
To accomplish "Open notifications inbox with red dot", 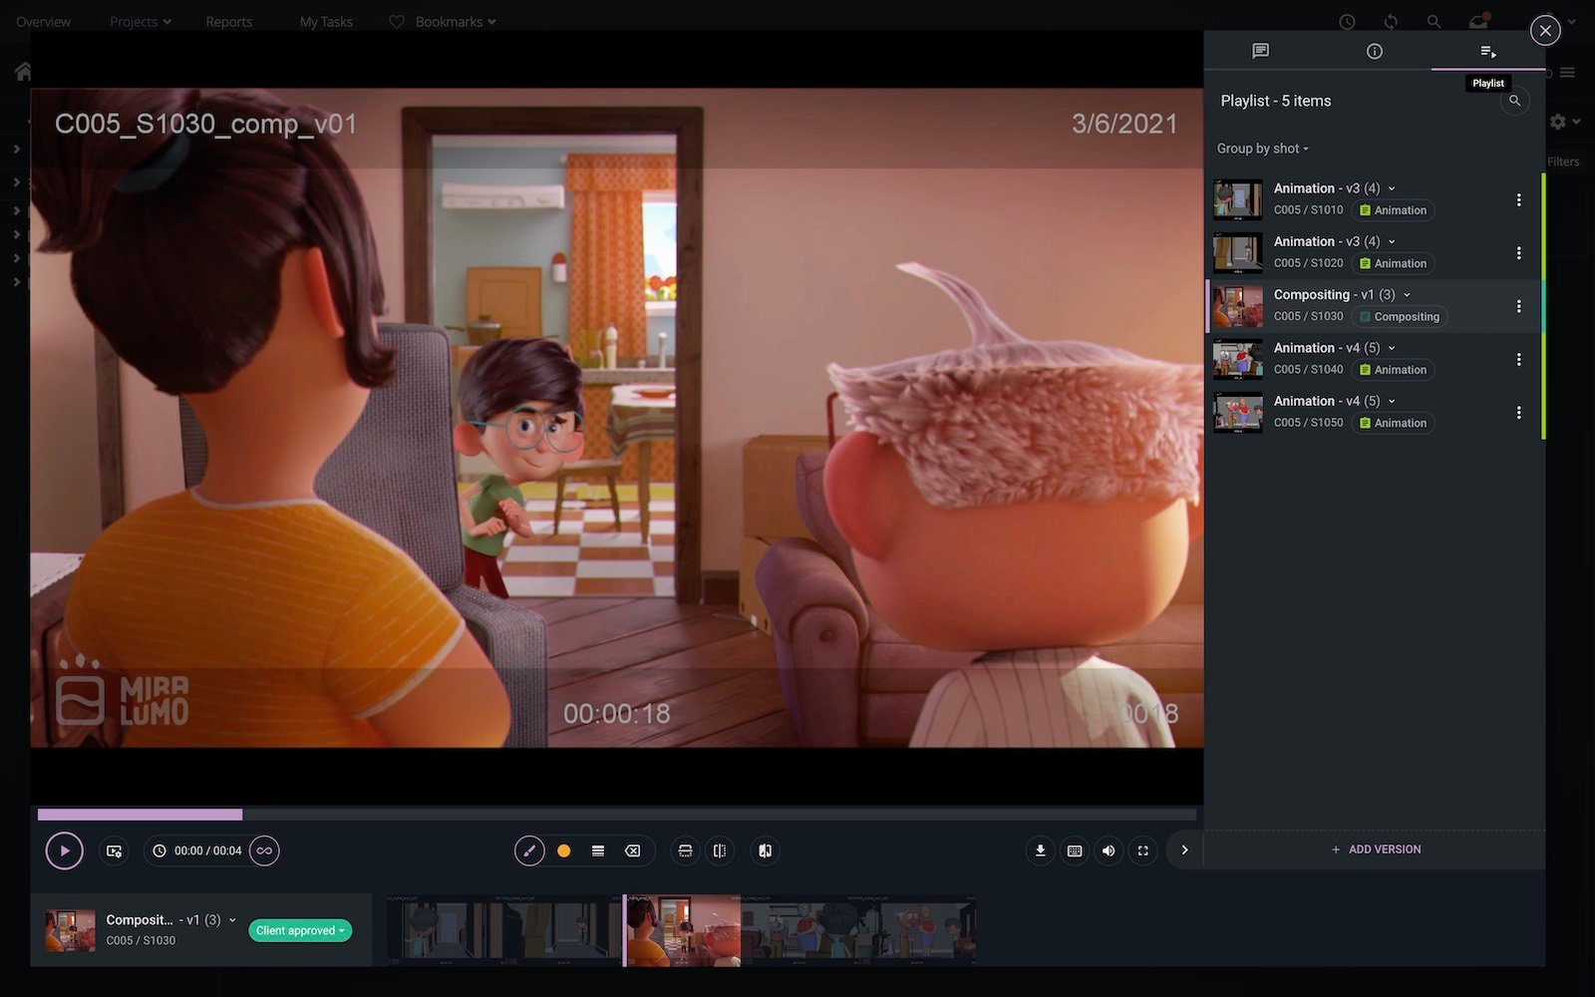I will 1479,21.
